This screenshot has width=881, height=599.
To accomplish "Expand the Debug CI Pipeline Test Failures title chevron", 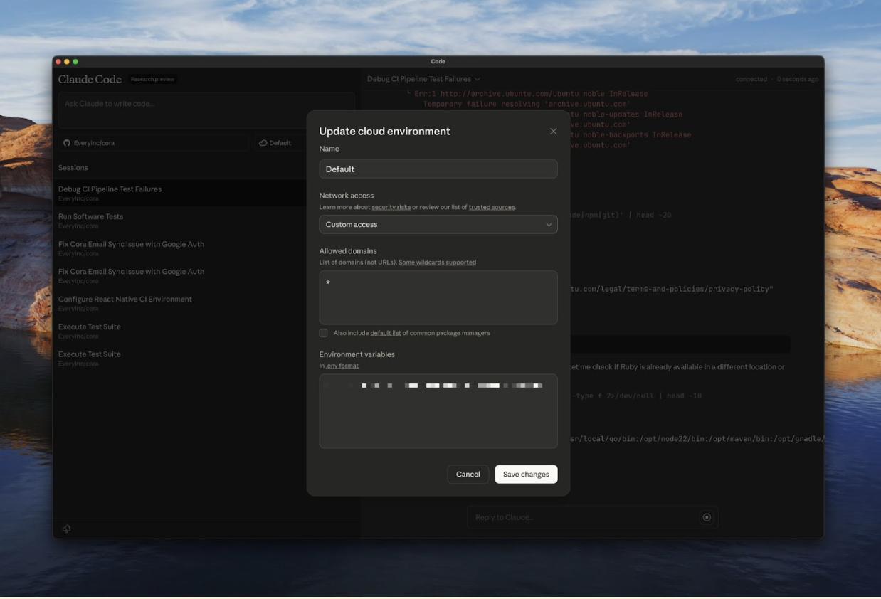I will coord(478,79).
